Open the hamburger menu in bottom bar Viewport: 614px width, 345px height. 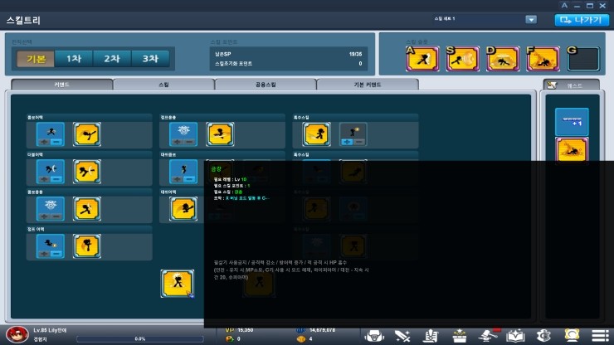click(600, 336)
